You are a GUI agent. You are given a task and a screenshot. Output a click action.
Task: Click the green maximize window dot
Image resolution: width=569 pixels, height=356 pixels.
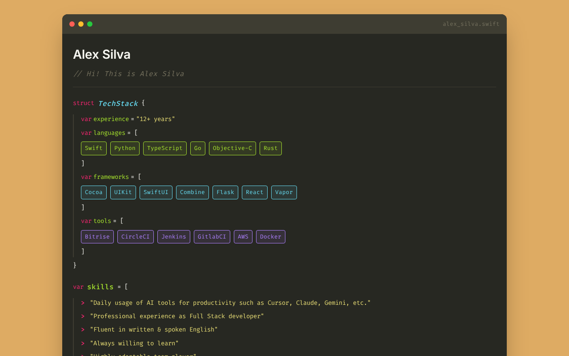(90, 24)
